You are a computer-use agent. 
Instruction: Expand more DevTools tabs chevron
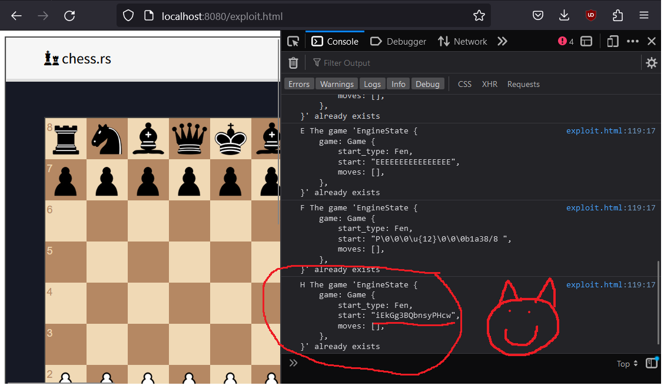502,42
